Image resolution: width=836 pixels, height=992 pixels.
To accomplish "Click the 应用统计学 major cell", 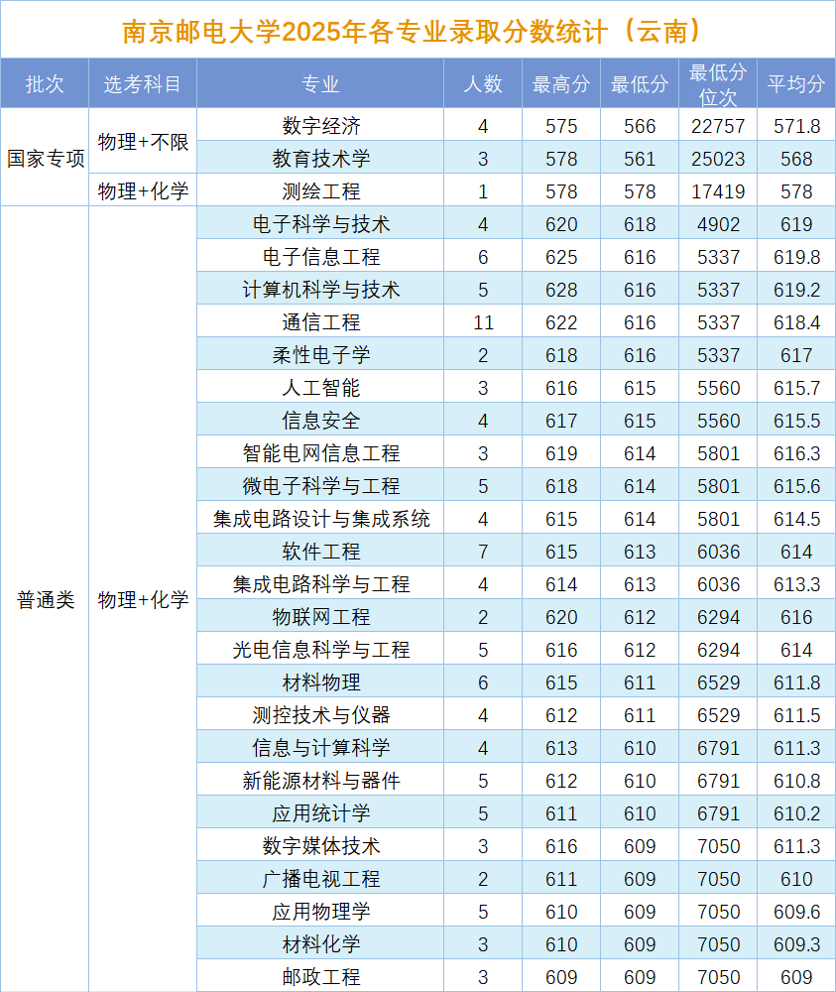I will click(320, 813).
